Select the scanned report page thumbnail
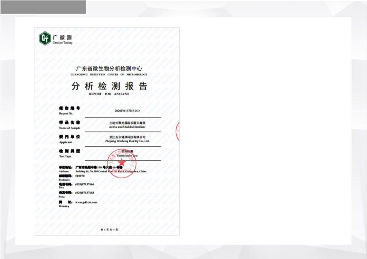Screen dimensions: 367x259 pos(107,132)
